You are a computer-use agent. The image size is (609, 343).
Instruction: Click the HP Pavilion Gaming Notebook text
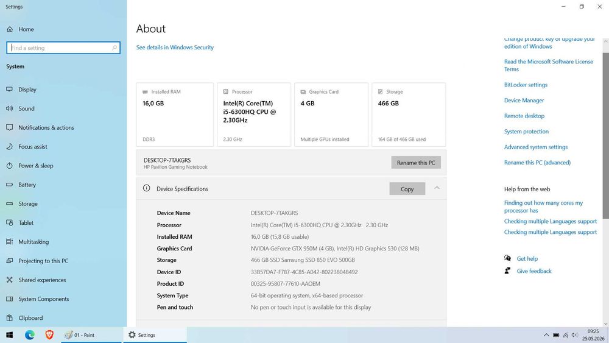tap(175, 167)
